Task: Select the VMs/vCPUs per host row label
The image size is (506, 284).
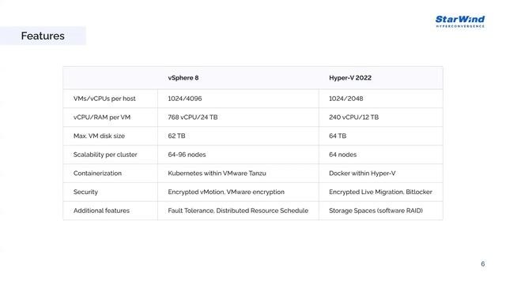Action: [x=104, y=99]
